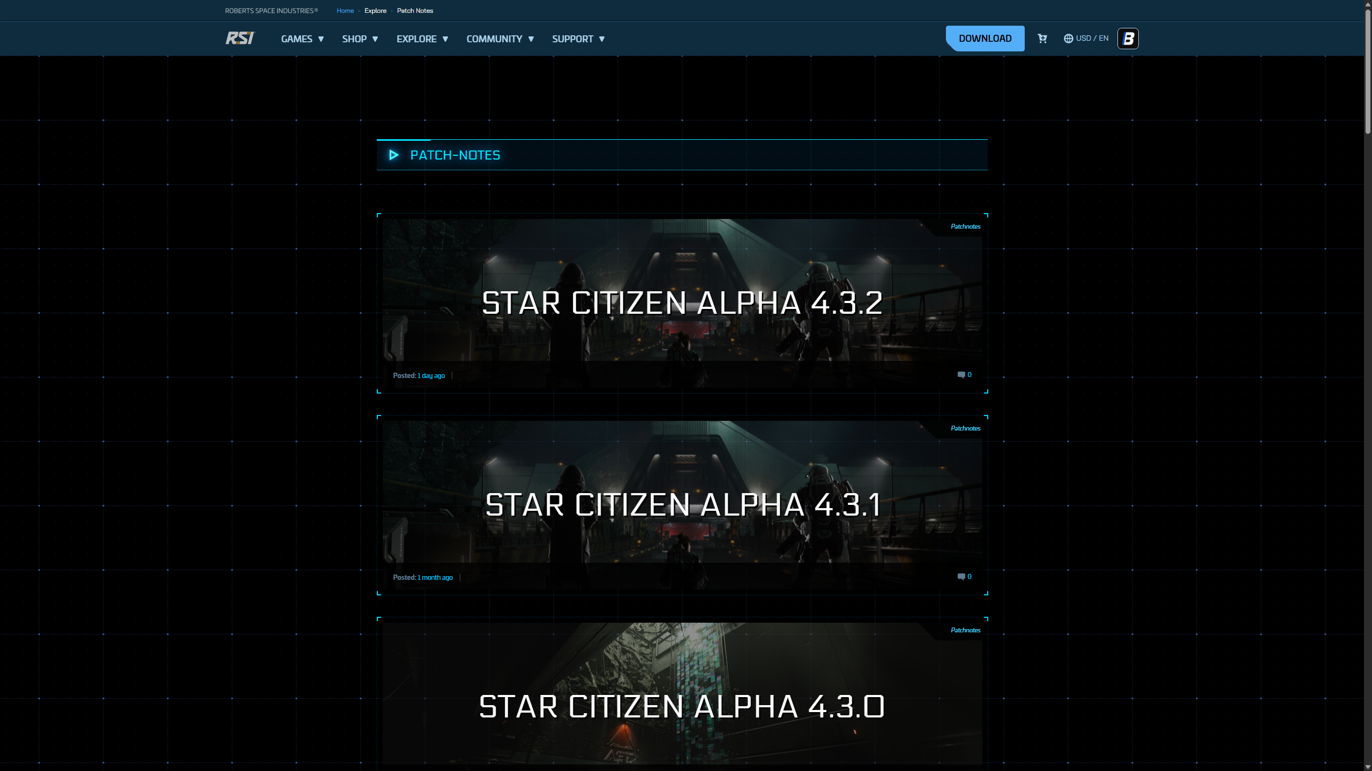This screenshot has height=771, width=1372.
Task: Open comments on Alpha 4.3.1 patch notes
Action: (963, 577)
